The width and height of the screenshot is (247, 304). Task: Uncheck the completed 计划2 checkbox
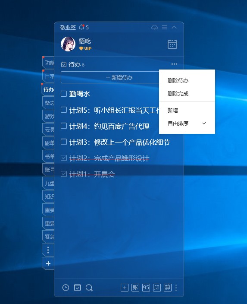[64, 158]
